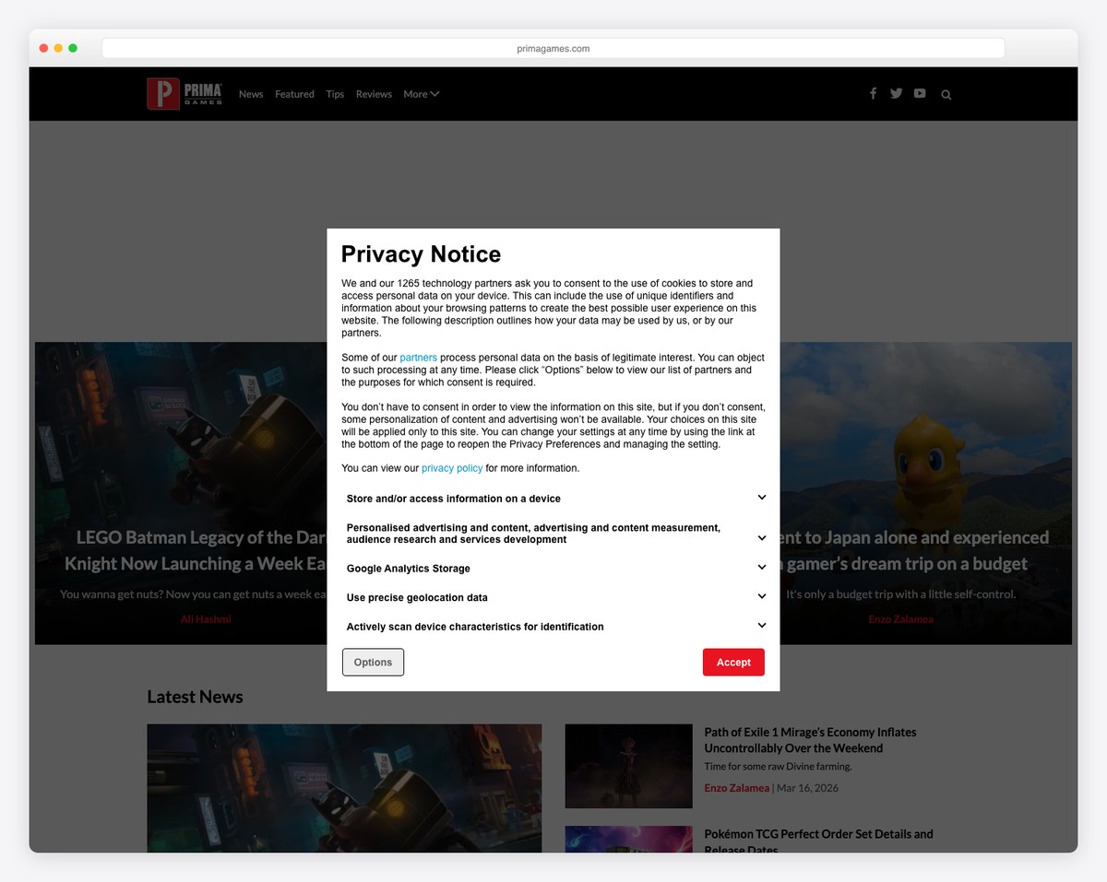The height and width of the screenshot is (882, 1107).
Task: Expand Google Analytics Storage section
Action: [761, 568]
